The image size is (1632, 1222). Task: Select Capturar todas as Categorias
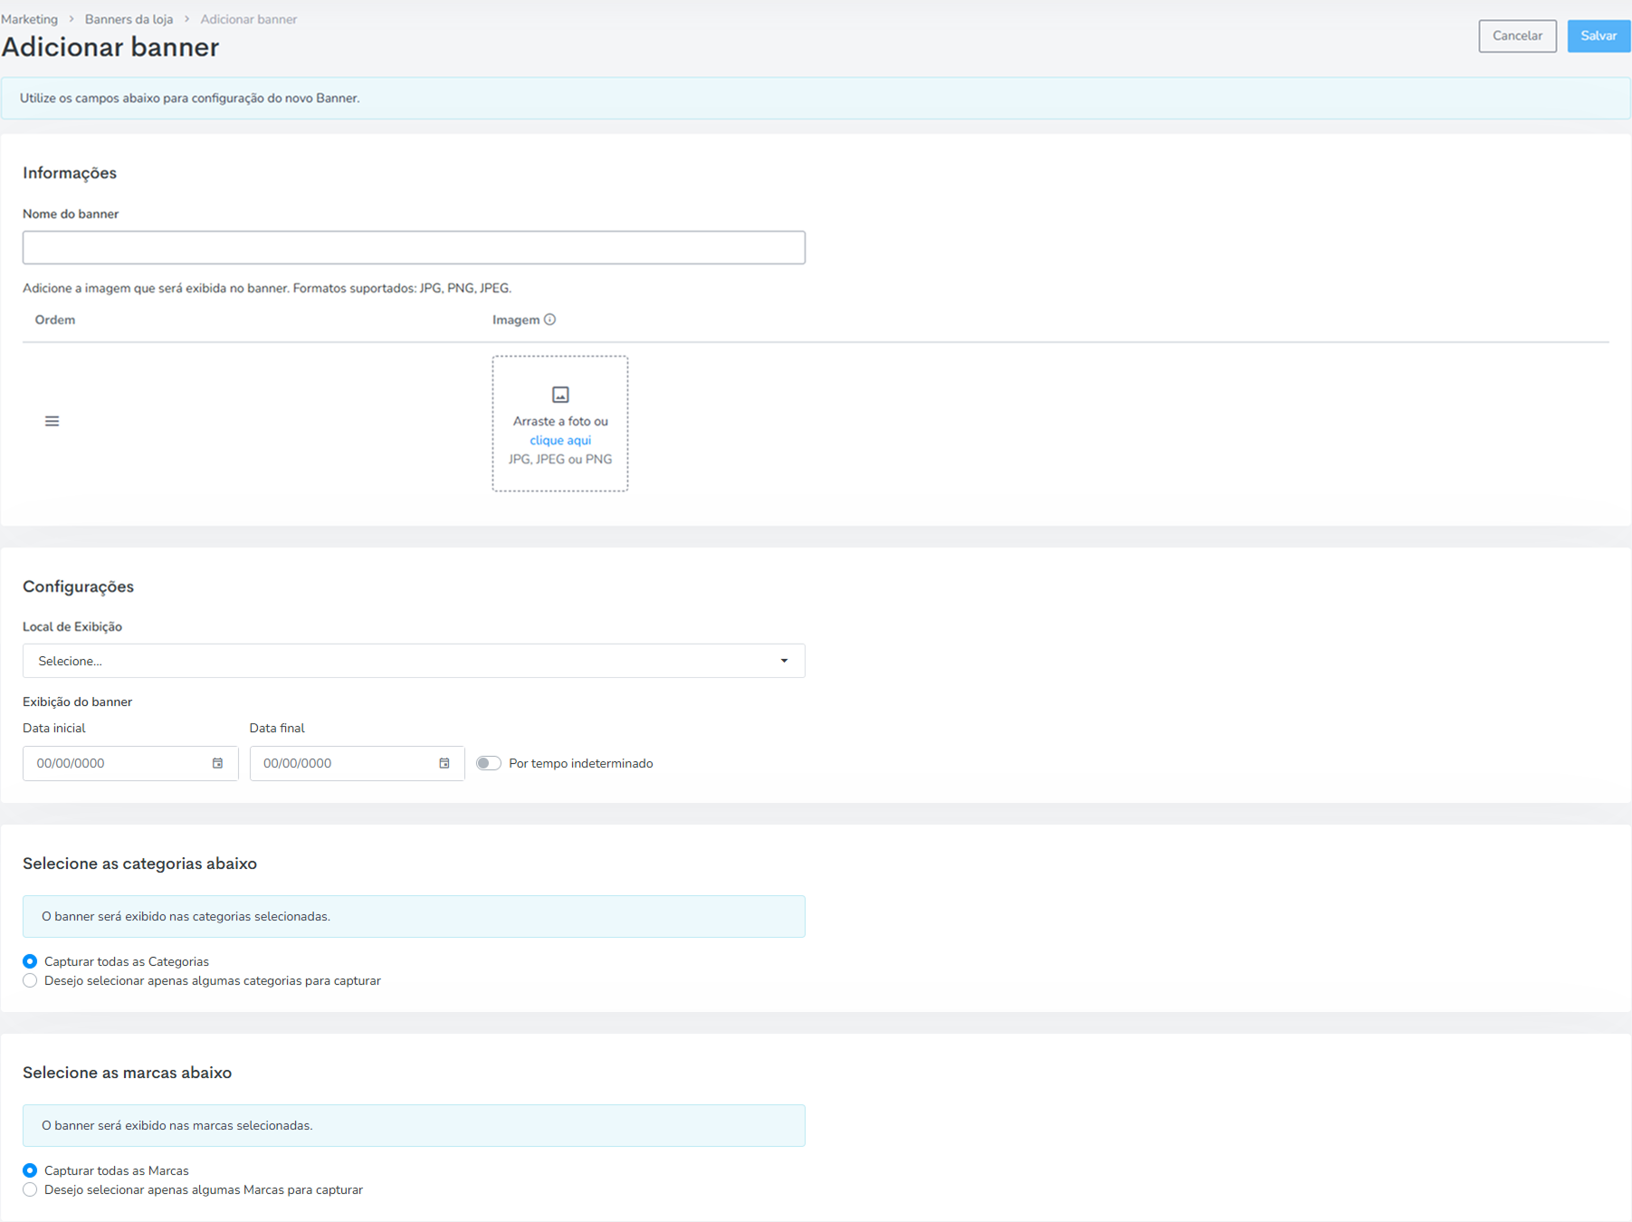(30, 961)
